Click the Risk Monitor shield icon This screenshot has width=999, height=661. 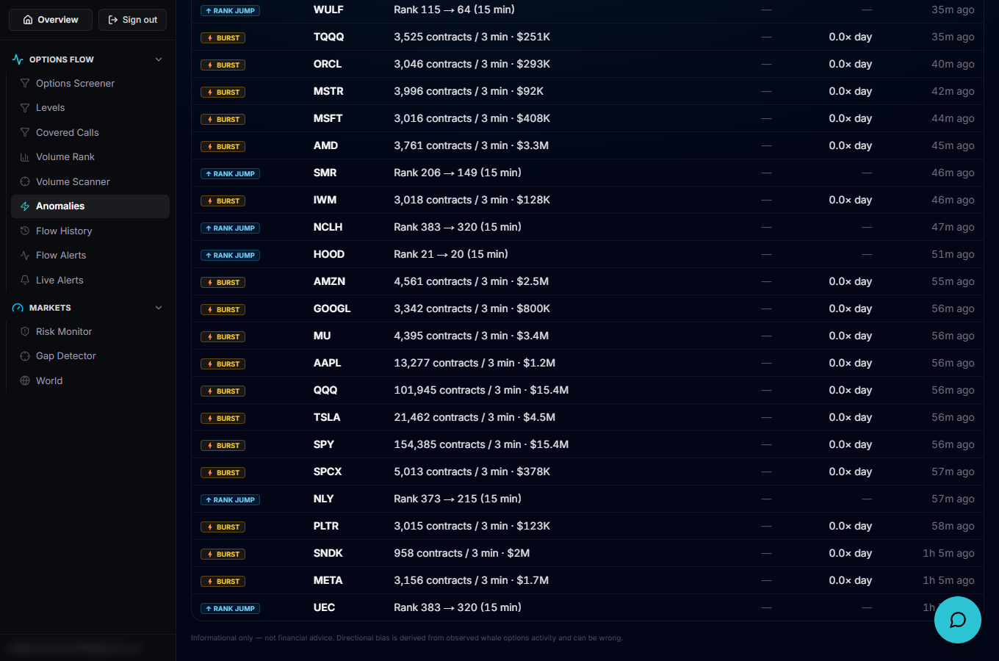(x=25, y=332)
